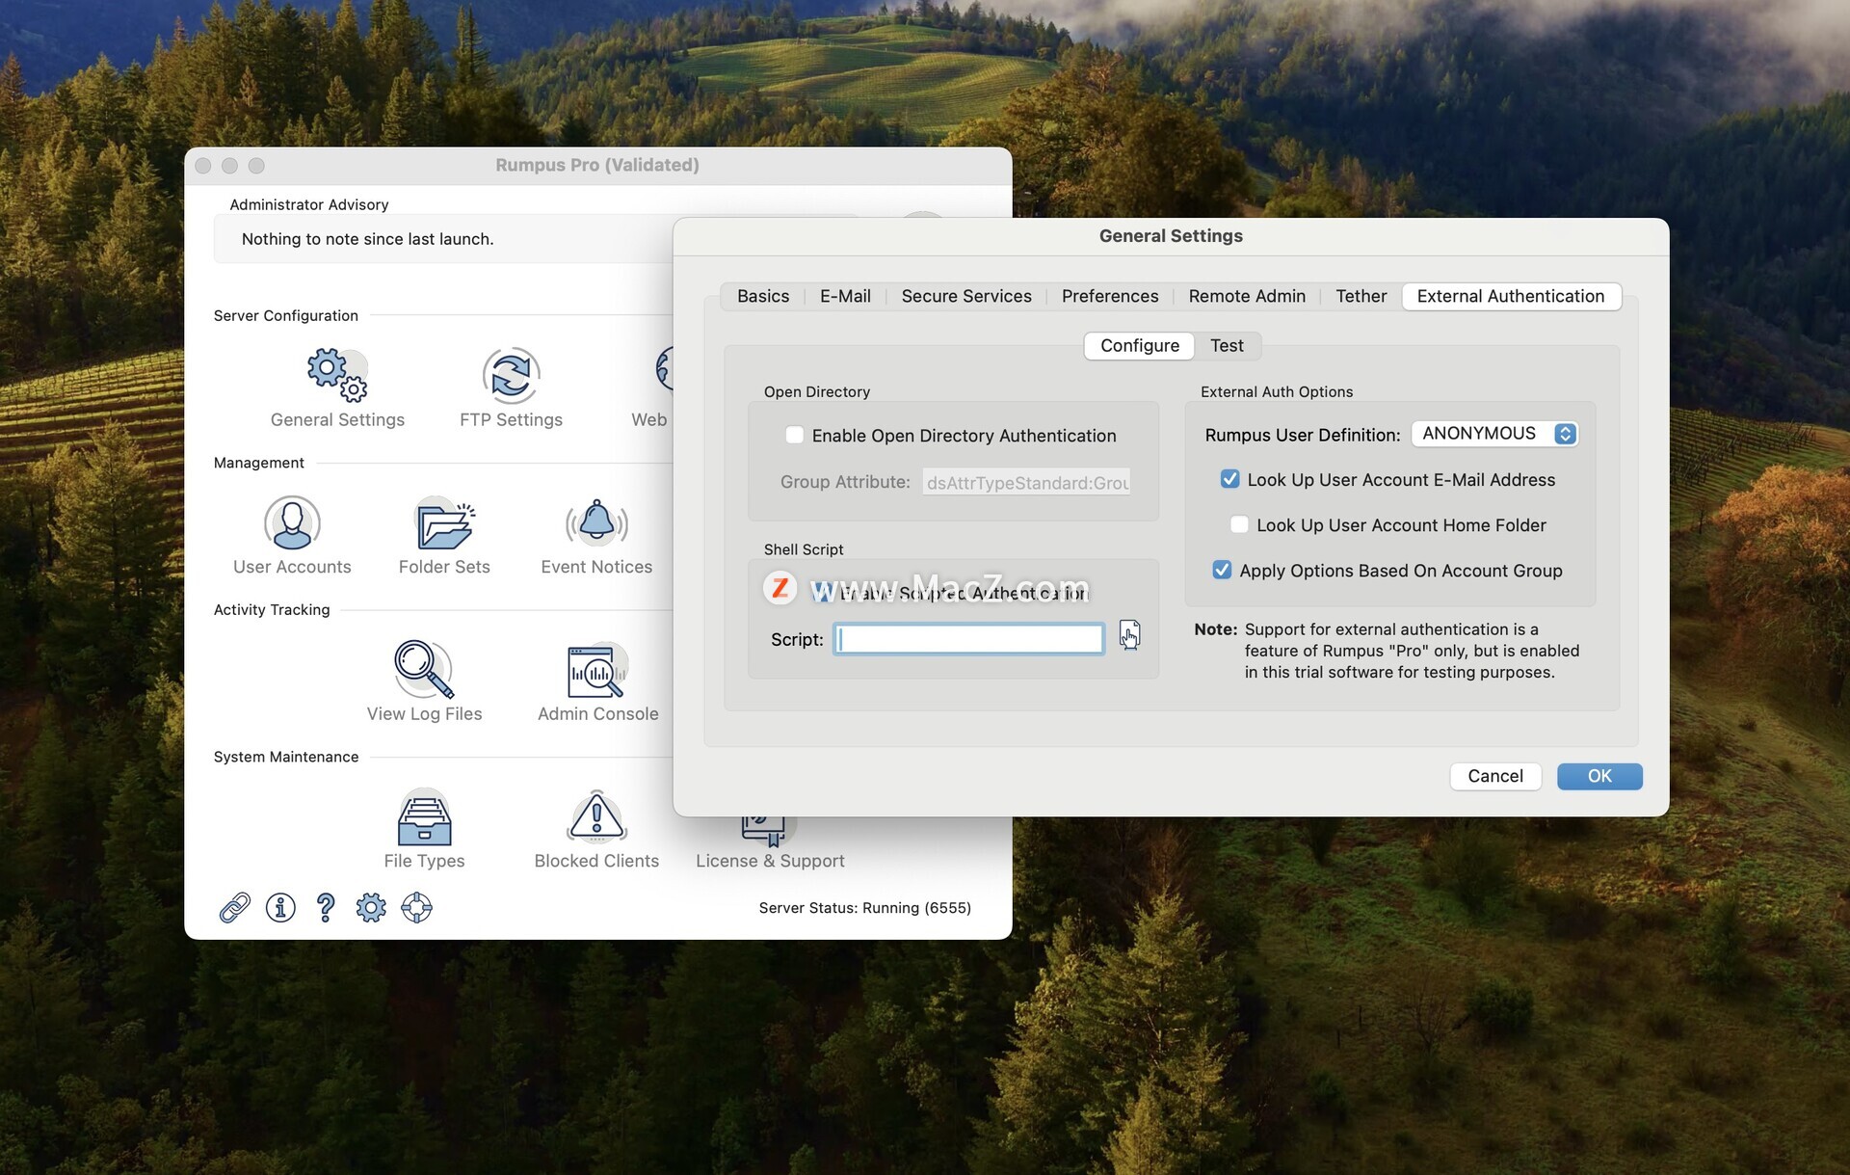Open Folder Sets folder icon

pyautogui.click(x=444, y=522)
